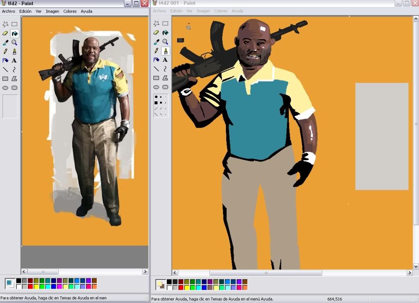Screen dimensions: 419x303
Task: Choose the Line tool in lfd2 window
Action: [5, 70]
